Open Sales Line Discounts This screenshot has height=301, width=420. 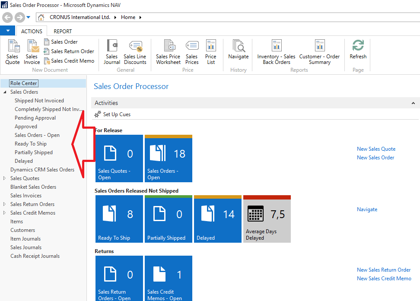pyautogui.click(x=135, y=47)
